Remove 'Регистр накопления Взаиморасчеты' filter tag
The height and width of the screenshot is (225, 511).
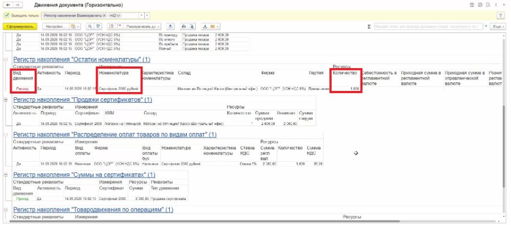pos(104,15)
